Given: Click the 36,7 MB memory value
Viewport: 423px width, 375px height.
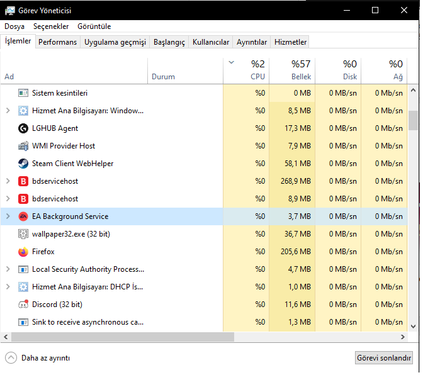Looking at the screenshot, I should (x=298, y=234).
